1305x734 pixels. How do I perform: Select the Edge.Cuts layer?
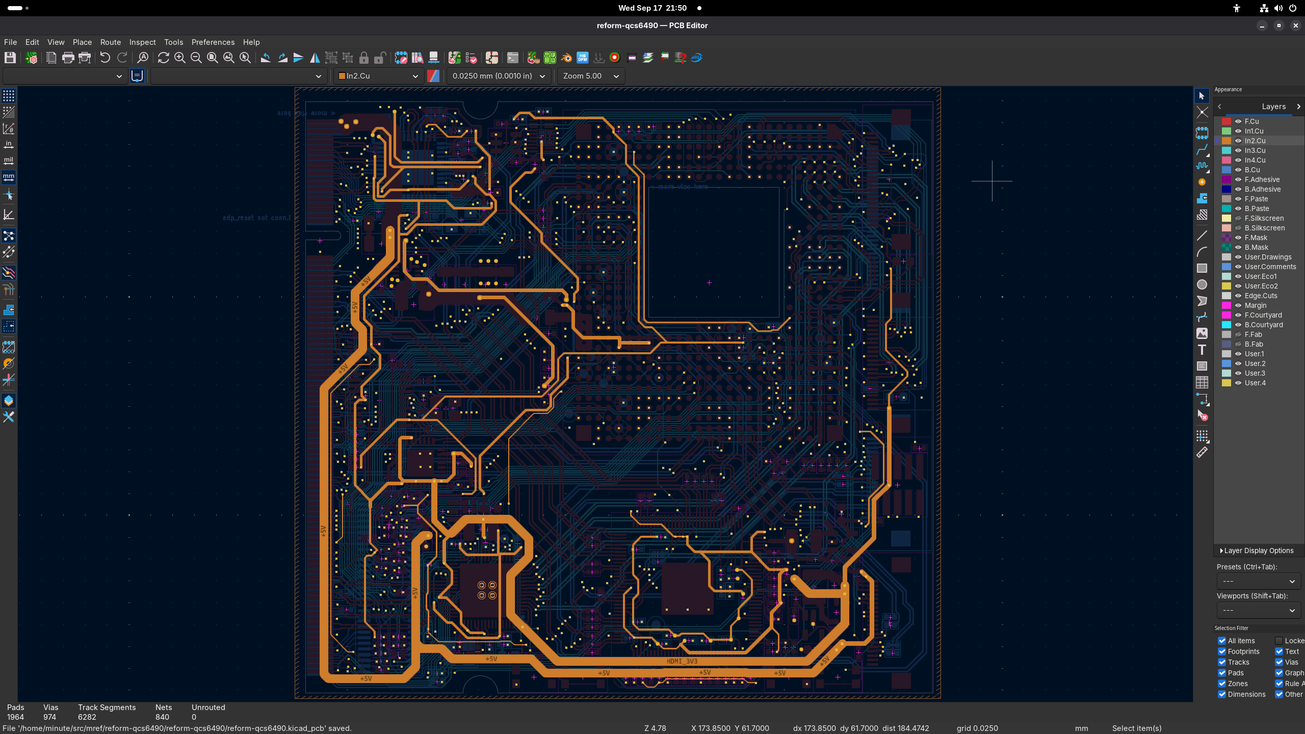point(1261,296)
